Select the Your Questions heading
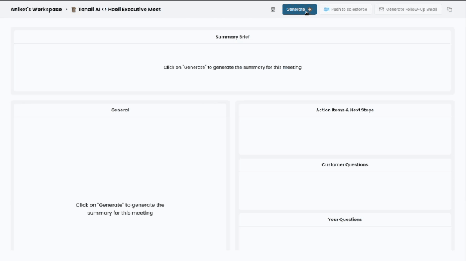466x261 pixels. (345, 219)
